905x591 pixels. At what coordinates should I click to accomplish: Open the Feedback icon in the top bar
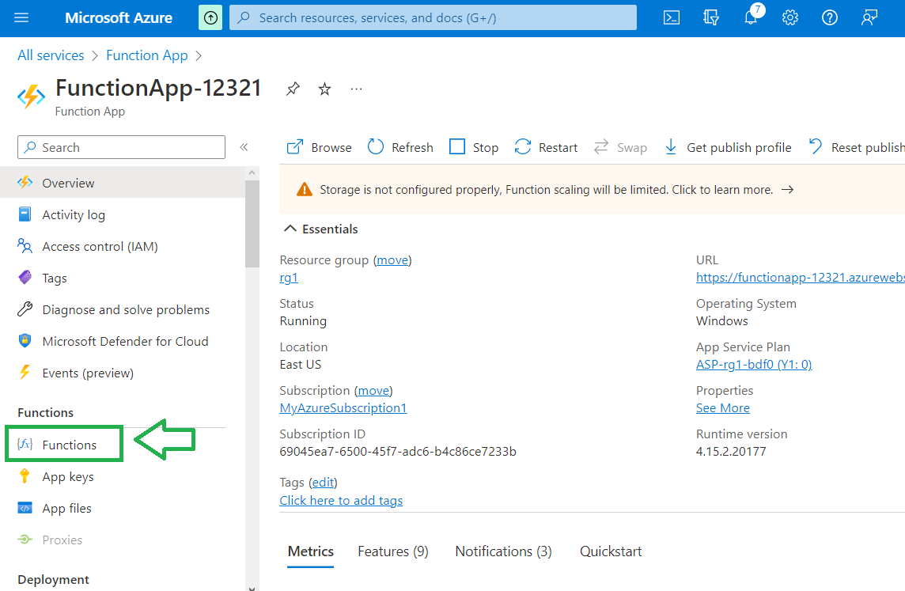click(x=869, y=18)
